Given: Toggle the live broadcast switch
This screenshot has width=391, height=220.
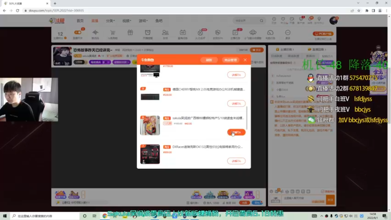Looking at the screenshot, I should [78, 32].
